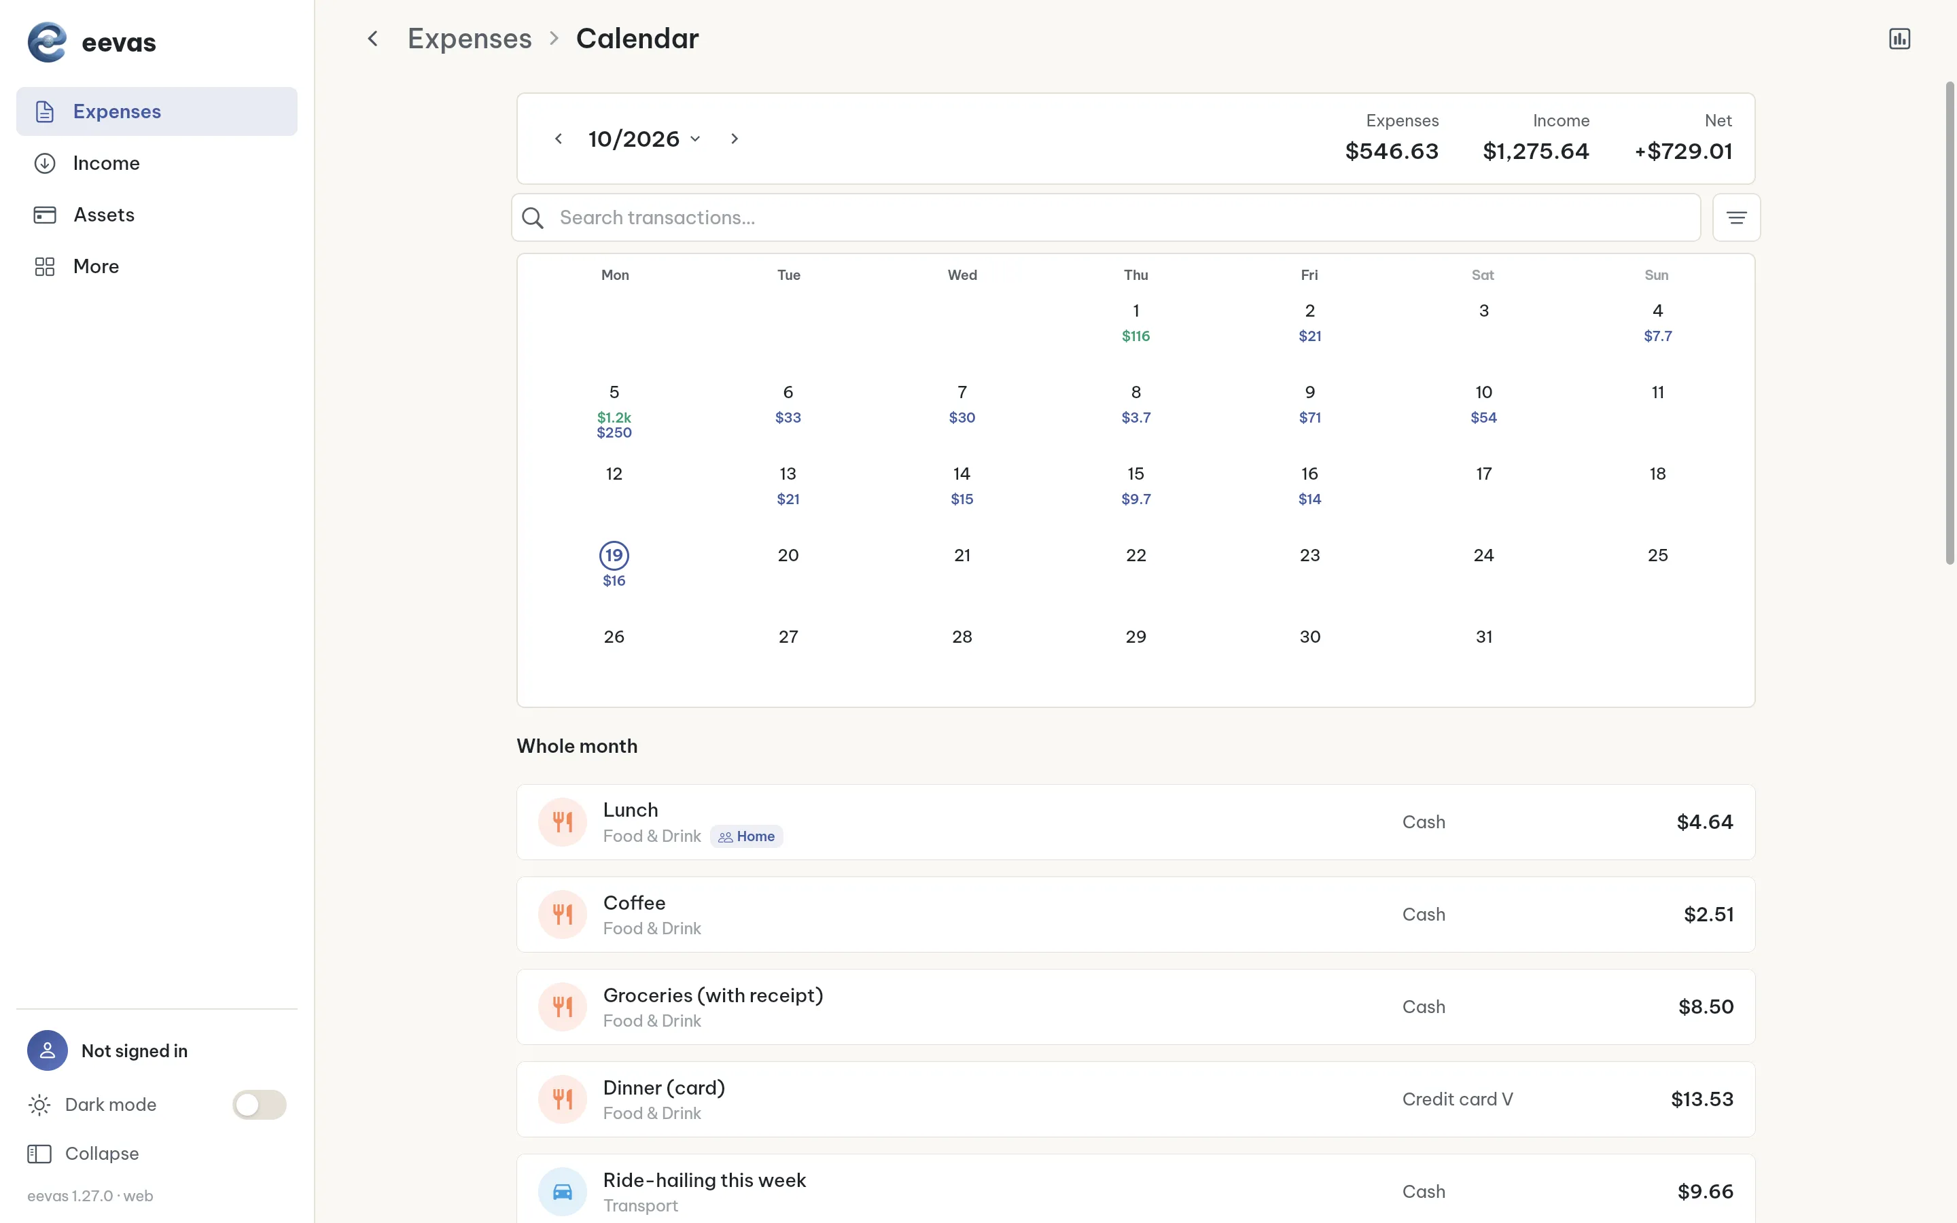The image size is (1957, 1223).
Task: Select day 10 showing $54
Action: (x=1483, y=404)
